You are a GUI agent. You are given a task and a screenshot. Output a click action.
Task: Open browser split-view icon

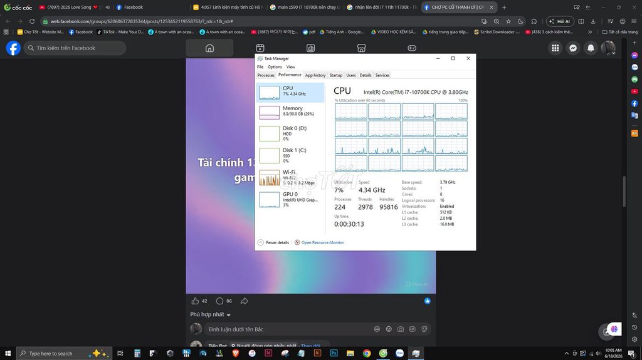coord(581,21)
